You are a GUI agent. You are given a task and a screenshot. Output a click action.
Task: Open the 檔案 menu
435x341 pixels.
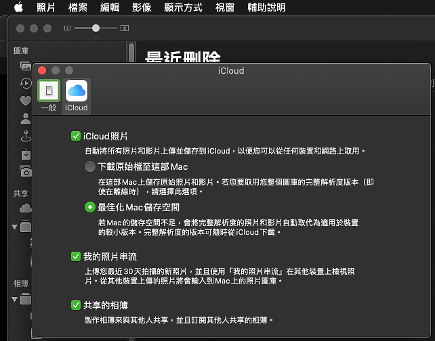point(78,7)
